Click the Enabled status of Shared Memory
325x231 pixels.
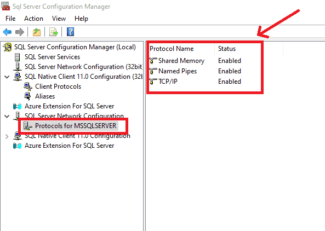[x=230, y=61]
